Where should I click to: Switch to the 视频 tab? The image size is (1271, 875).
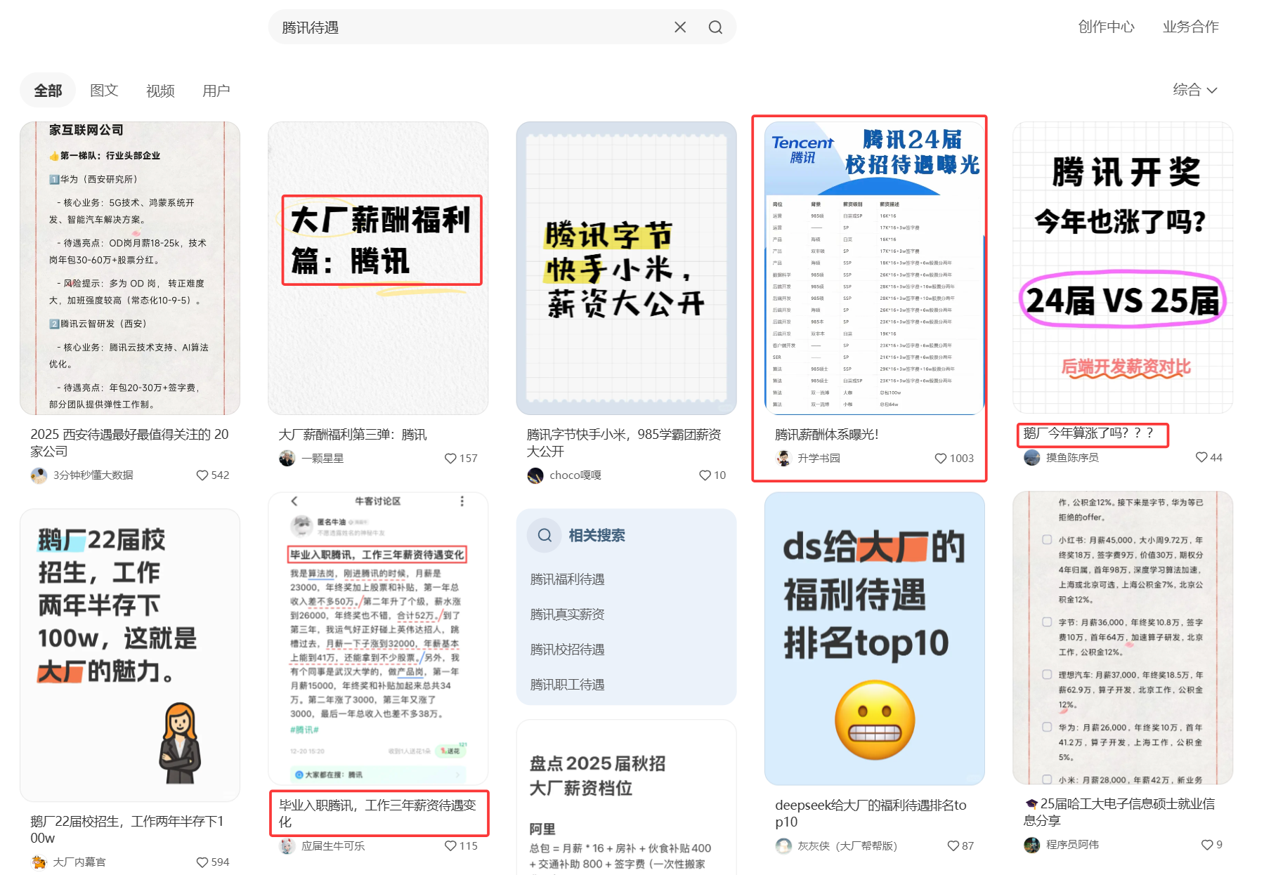click(160, 91)
